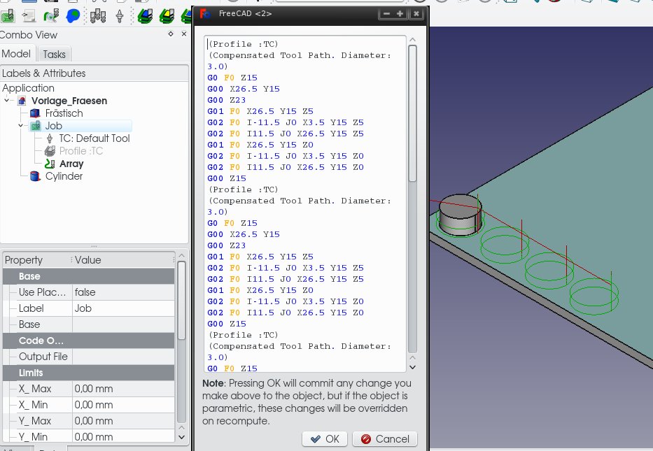Click the Output File value field
Image resolution: width=653 pixels, height=451 pixels.
coord(122,357)
